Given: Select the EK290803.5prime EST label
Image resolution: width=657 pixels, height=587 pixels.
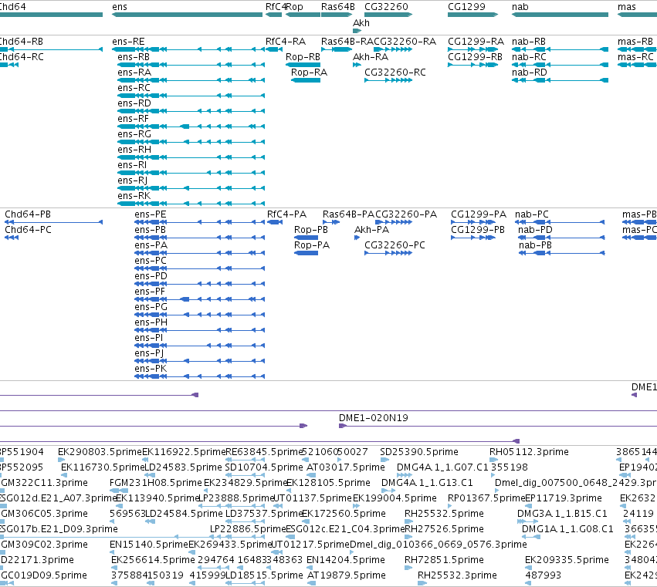Looking at the screenshot, I should [100, 452].
